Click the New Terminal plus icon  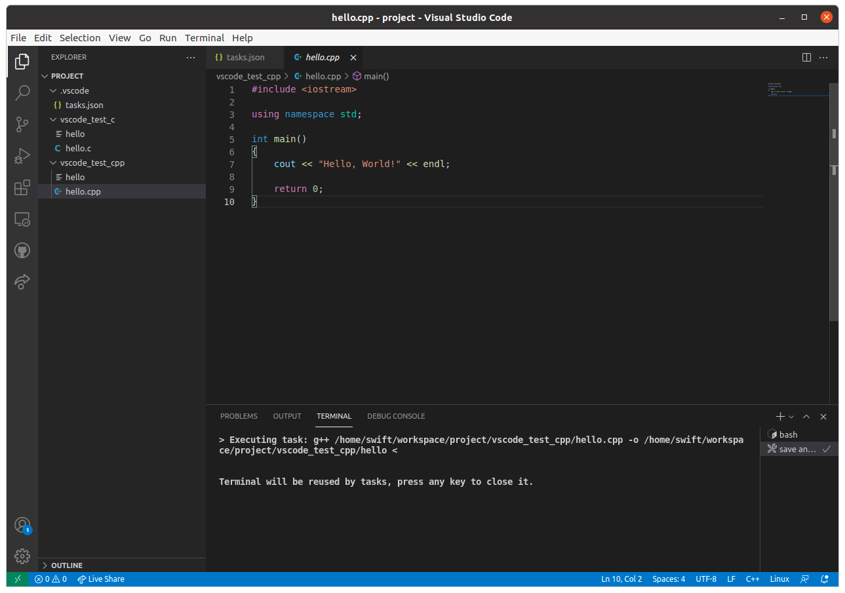click(780, 416)
